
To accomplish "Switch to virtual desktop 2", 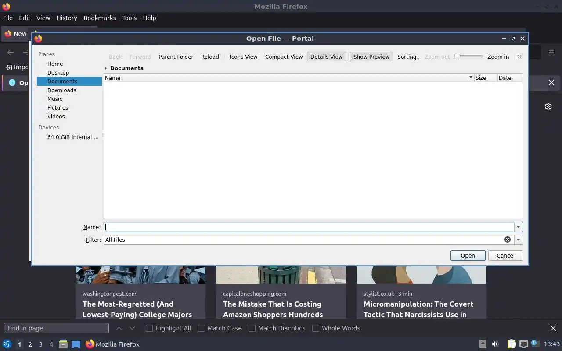I will (x=30, y=344).
